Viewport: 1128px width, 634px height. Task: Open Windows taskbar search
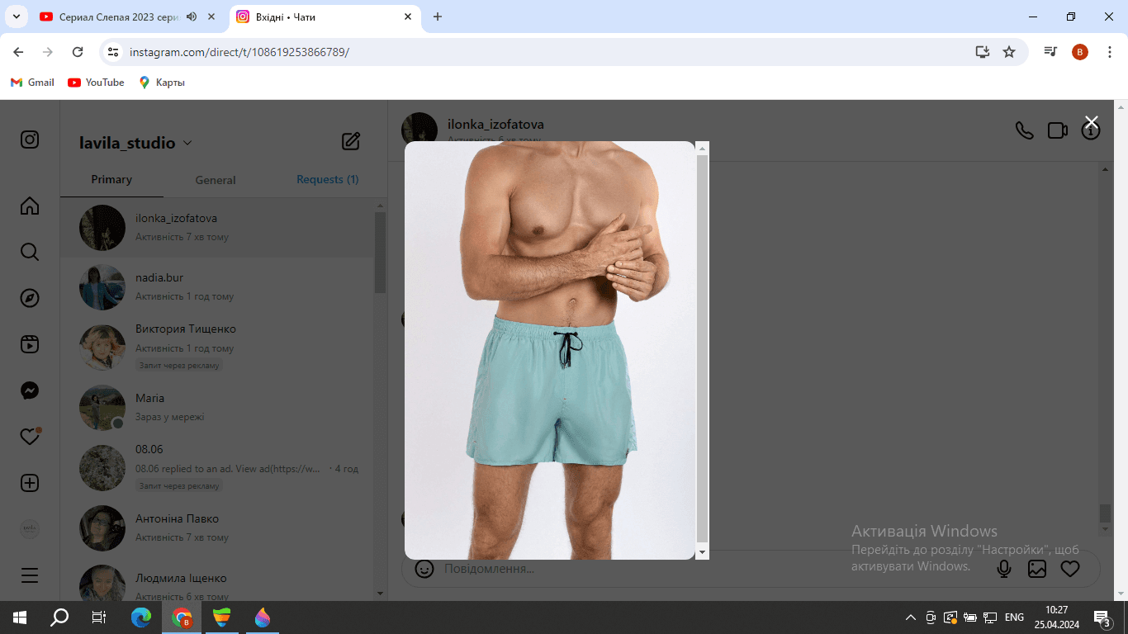(59, 617)
